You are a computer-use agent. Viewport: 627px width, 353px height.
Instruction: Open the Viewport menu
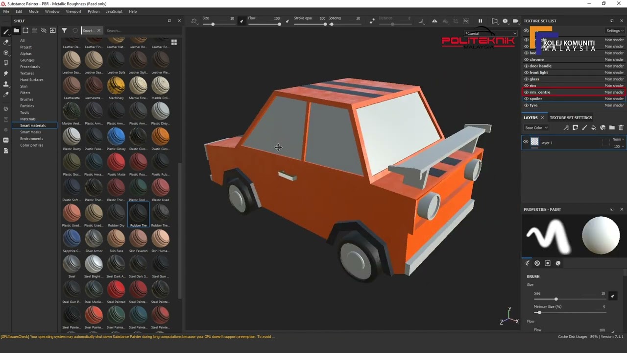tap(73, 11)
